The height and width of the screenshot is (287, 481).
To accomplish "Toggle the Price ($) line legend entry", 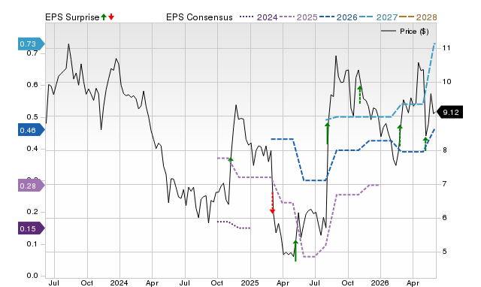I will (x=404, y=32).
